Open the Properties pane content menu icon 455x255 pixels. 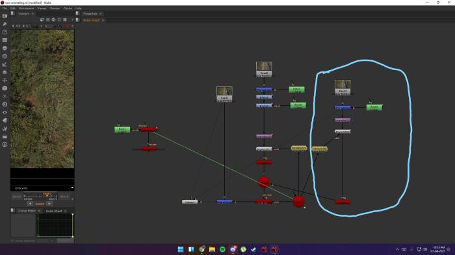(x=77, y=14)
